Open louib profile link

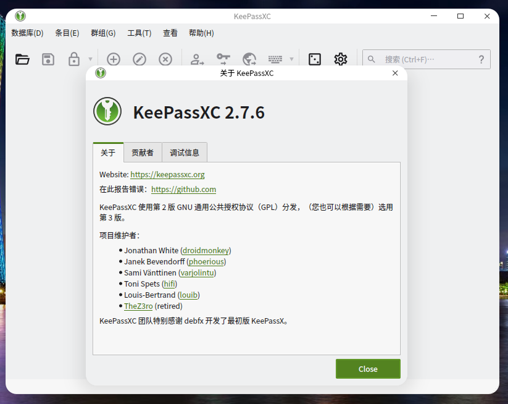click(x=188, y=295)
